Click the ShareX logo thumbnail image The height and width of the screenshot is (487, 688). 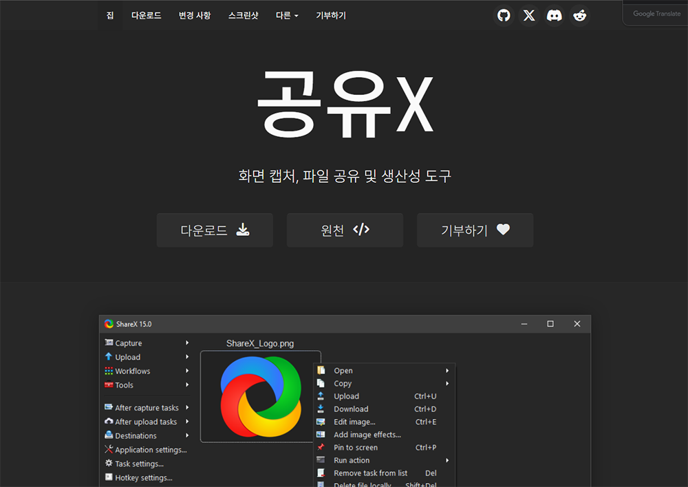point(261,397)
